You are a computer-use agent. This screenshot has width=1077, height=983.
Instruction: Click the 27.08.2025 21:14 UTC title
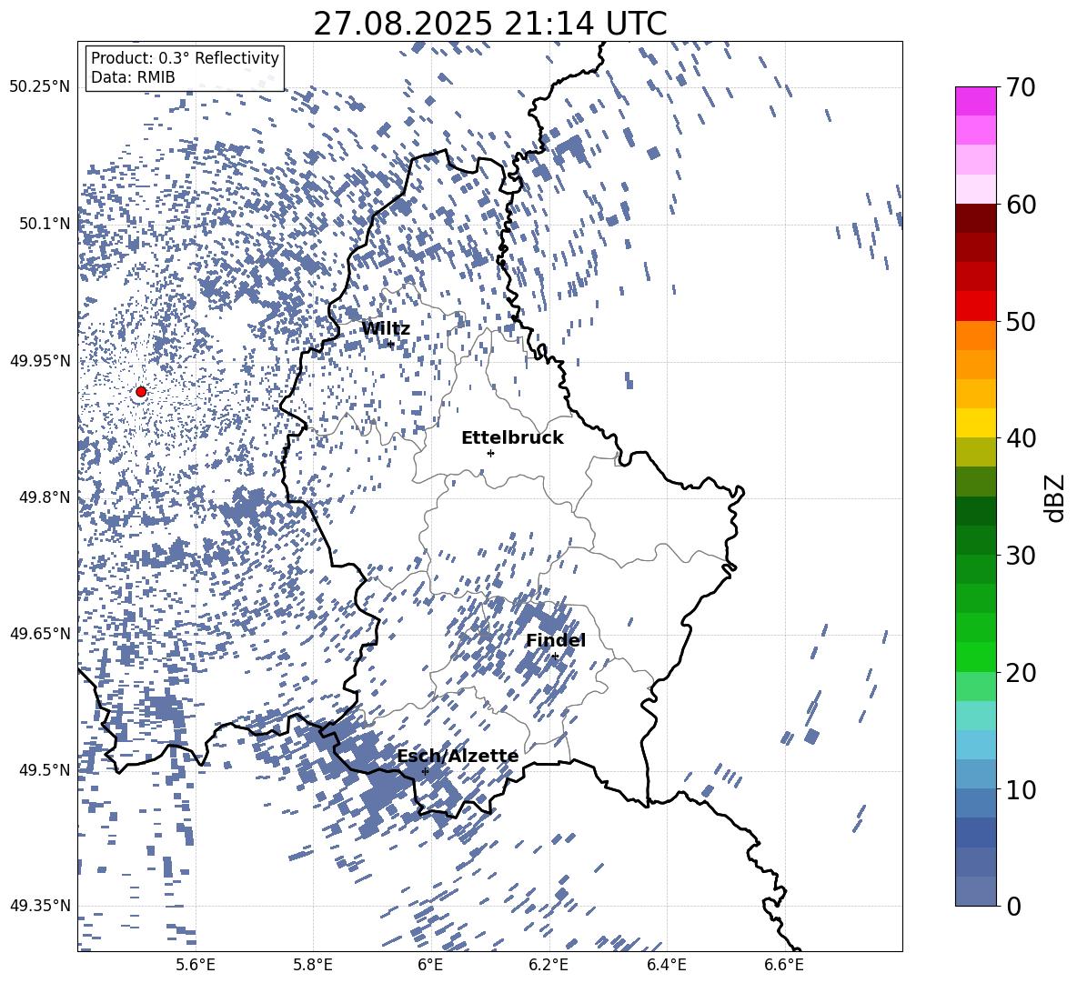coord(490,24)
